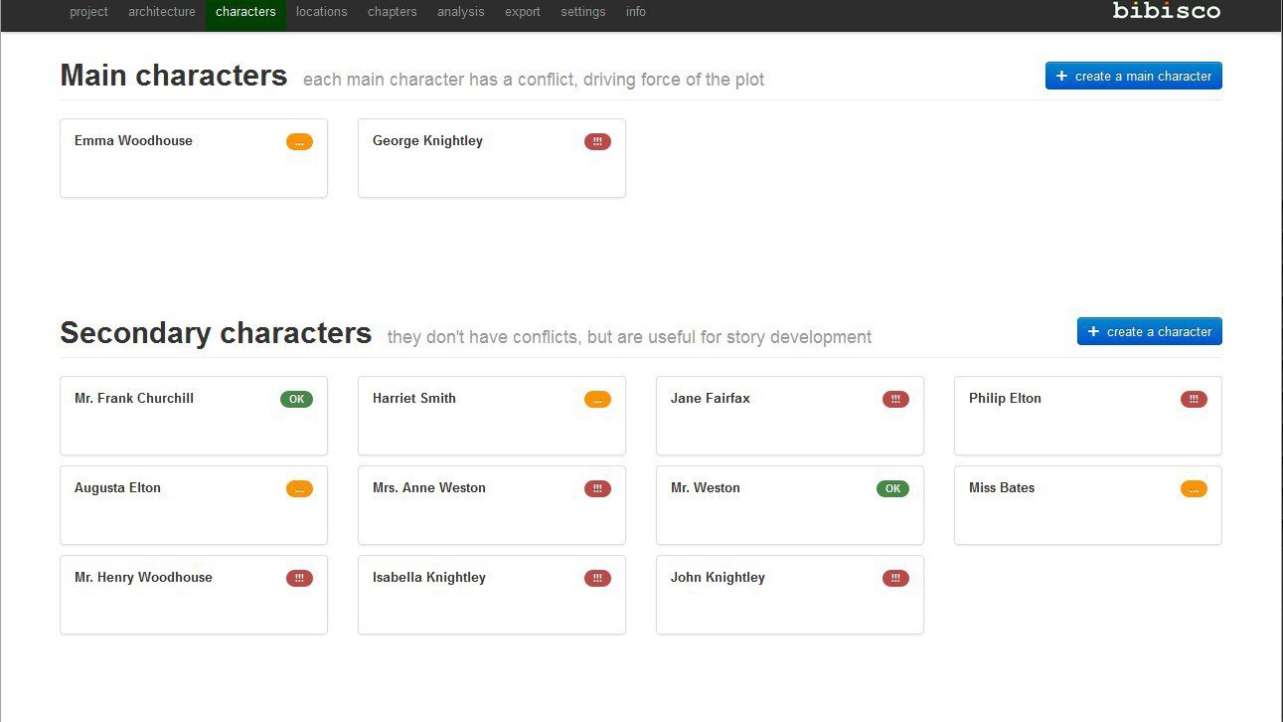Open Emma Woodhouse character card
This screenshot has height=722, width=1283.
(x=194, y=158)
